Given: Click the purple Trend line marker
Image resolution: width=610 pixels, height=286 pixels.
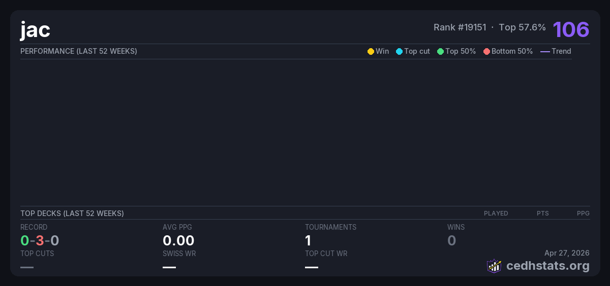Looking at the screenshot, I should pos(545,51).
